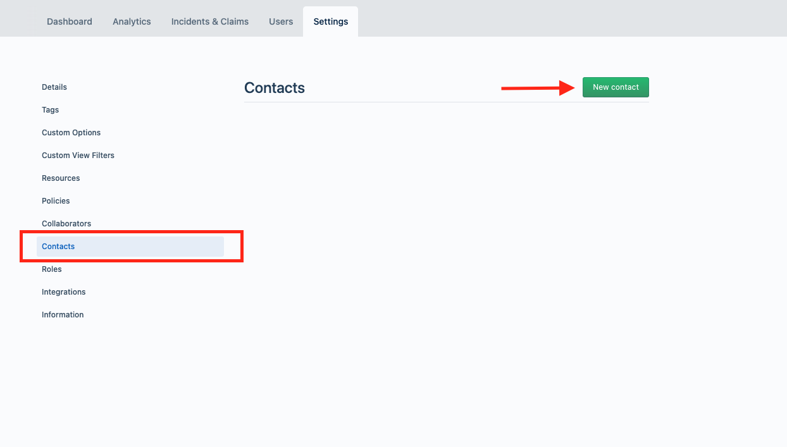This screenshot has height=447, width=787.
Task: Select Policies in the sidebar
Action: (56, 201)
